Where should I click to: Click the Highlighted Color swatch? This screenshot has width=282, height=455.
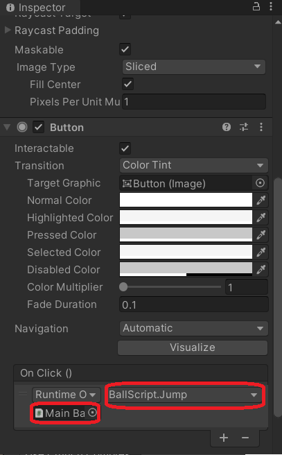[x=186, y=217]
